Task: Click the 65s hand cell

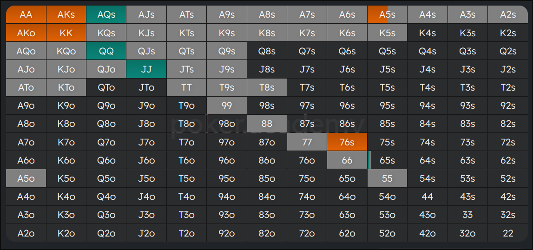Action: (x=387, y=160)
